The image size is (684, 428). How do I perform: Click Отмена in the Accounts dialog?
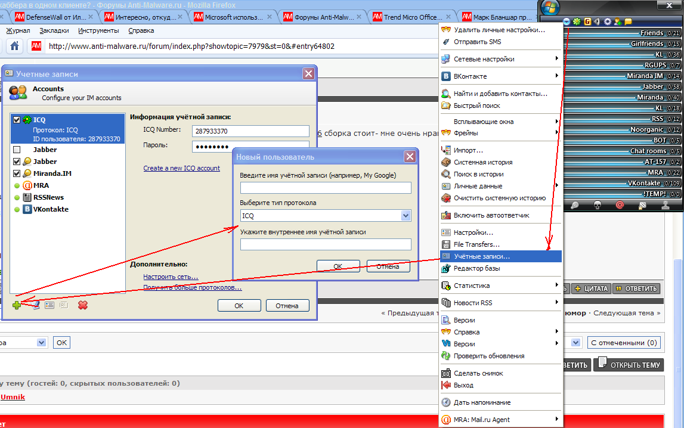(x=287, y=306)
